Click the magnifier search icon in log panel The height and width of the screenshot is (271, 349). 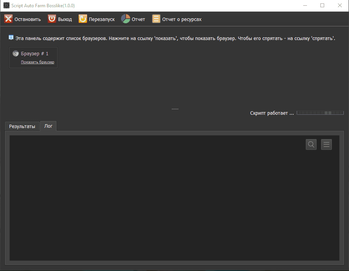[311, 144]
